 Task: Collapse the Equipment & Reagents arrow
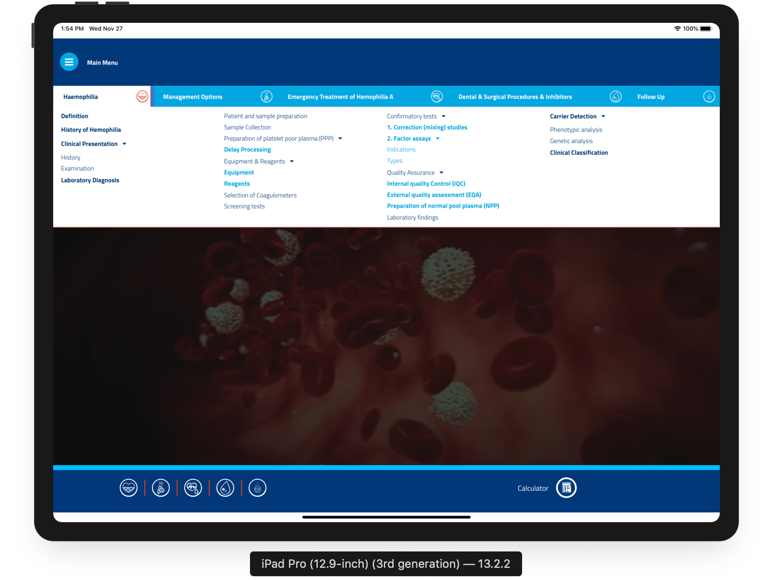click(292, 162)
